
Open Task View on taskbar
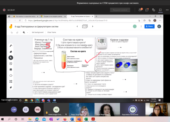[23, 119]
